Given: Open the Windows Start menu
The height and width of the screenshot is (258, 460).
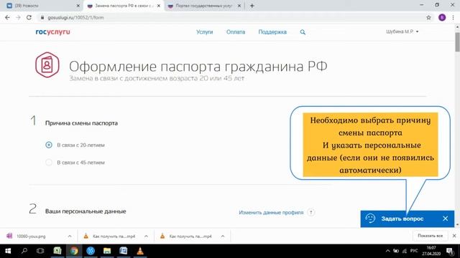Looking at the screenshot, I should pos(8,251).
